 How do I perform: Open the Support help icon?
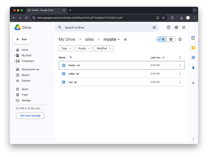pos(169,27)
